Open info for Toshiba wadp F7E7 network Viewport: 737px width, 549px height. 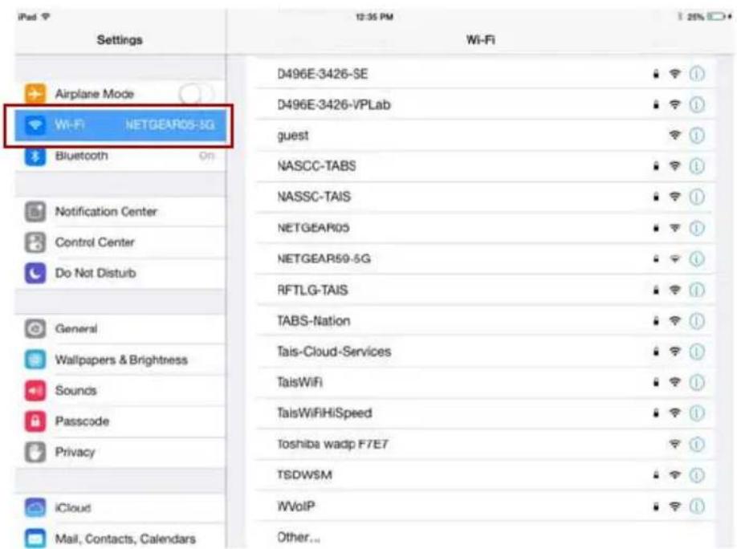[x=697, y=444]
